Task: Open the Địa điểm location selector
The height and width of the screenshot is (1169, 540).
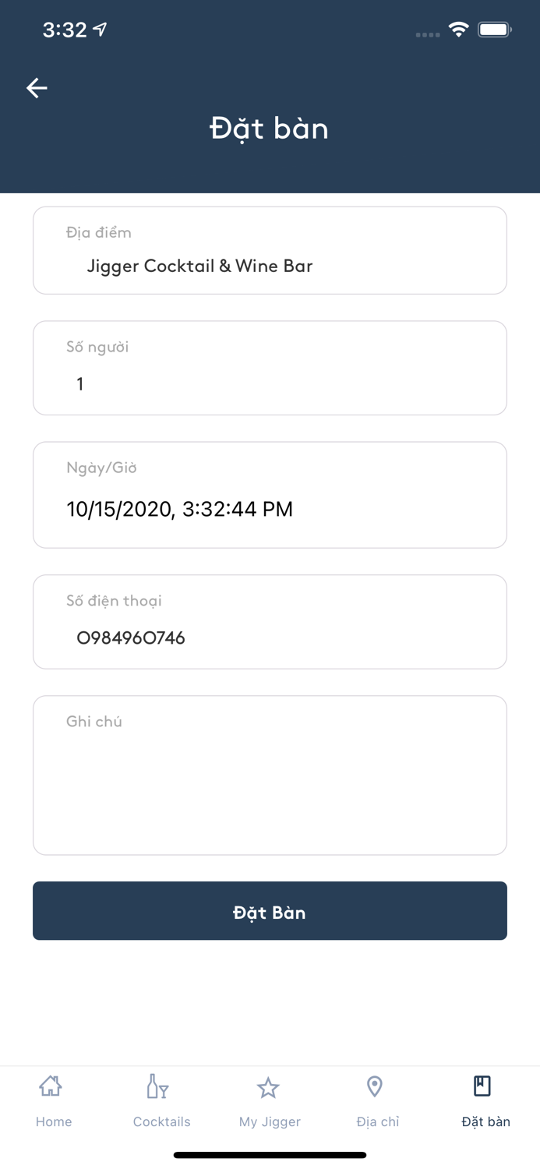Action: coord(270,249)
